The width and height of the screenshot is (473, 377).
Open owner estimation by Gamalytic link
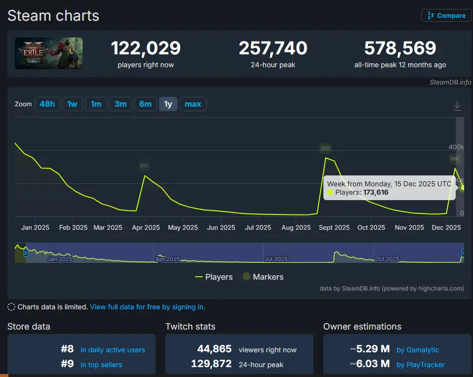(417, 350)
